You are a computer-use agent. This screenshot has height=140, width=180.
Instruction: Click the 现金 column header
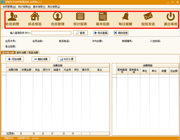[37, 70]
